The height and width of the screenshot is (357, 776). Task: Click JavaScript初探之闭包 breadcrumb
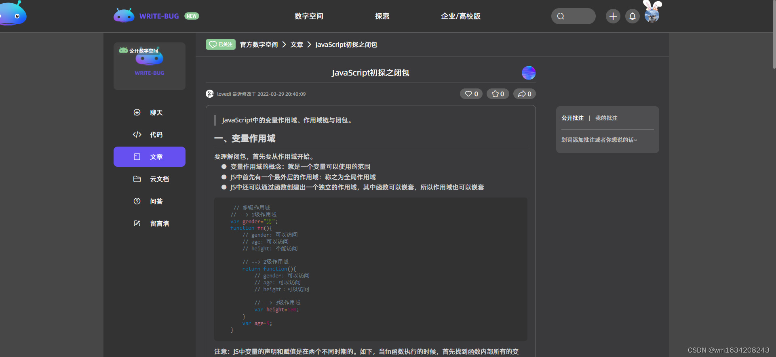tap(346, 44)
